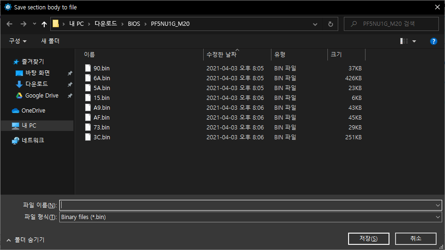445x250 pixels.
Task: Create a new folder with 새 폴더
Action: [x=50, y=41]
